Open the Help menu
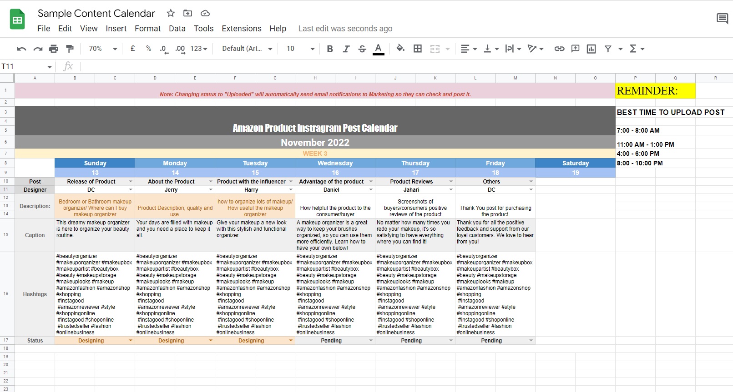This screenshot has width=733, height=392. 278,29
